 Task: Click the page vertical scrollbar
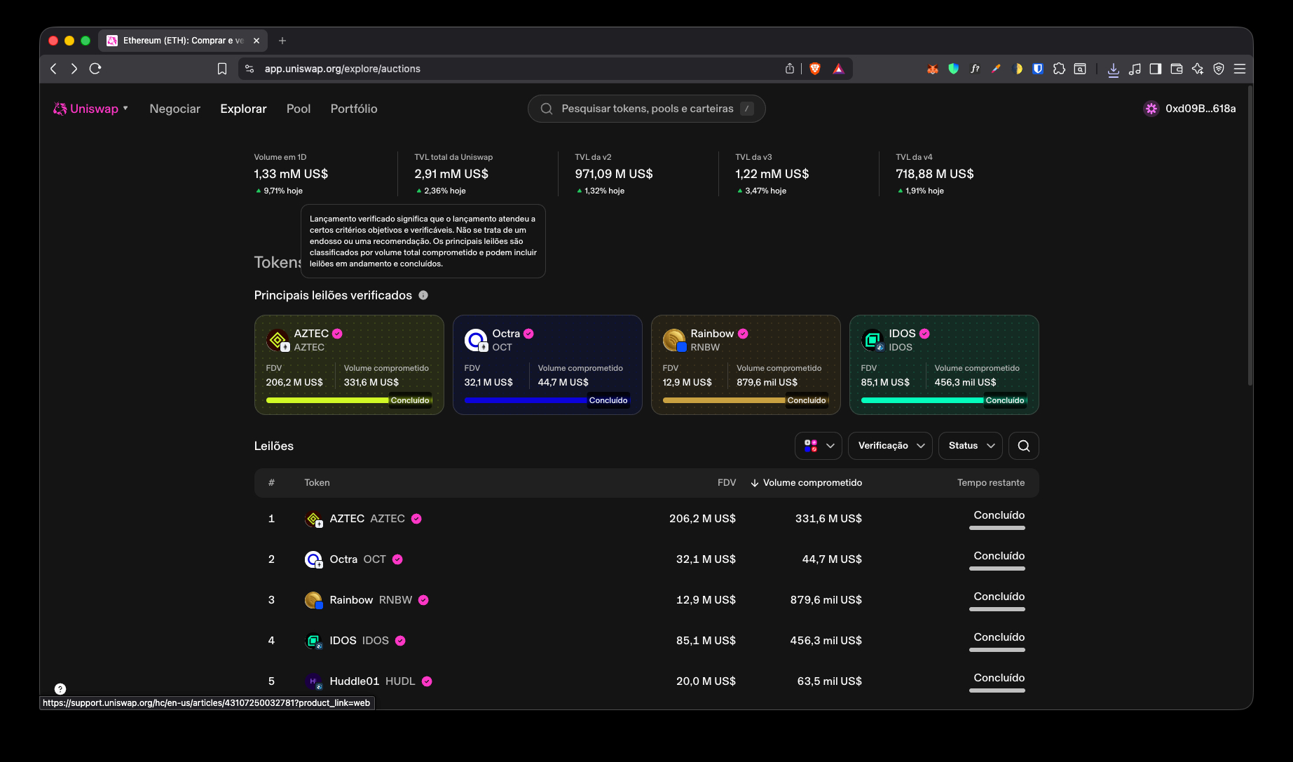[x=1250, y=236]
